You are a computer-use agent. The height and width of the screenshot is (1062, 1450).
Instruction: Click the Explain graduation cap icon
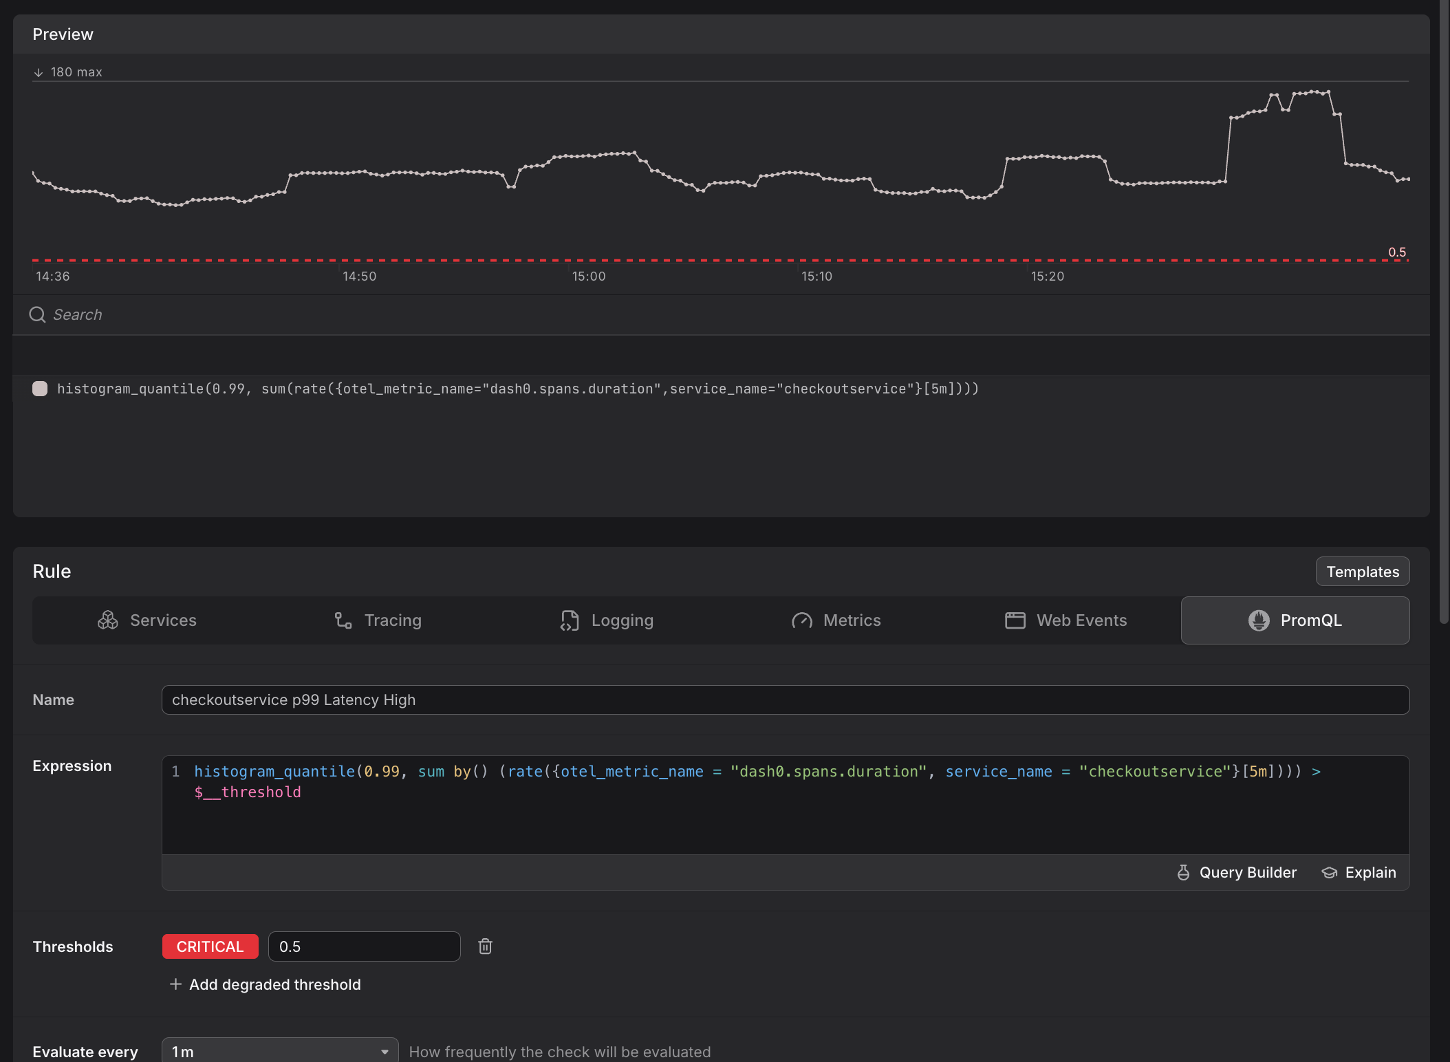1330,872
